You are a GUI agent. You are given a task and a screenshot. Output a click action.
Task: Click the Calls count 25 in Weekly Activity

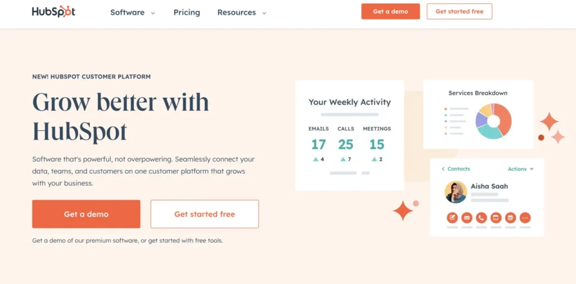[x=346, y=145]
